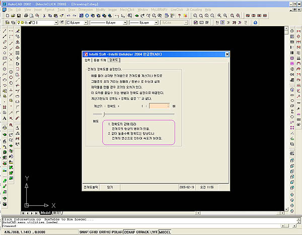Click the second button in the dialog's bottom bar
This screenshot has width=302, height=235.
coord(110,187)
